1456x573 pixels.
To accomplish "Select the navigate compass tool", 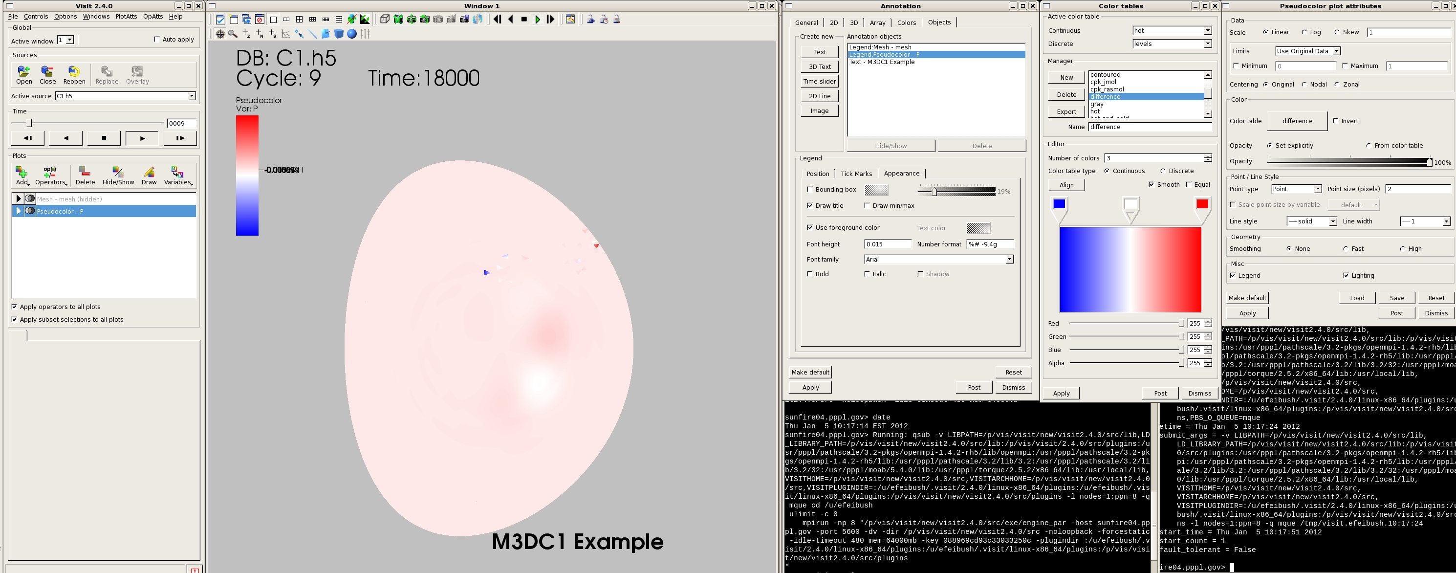I will click(x=220, y=34).
